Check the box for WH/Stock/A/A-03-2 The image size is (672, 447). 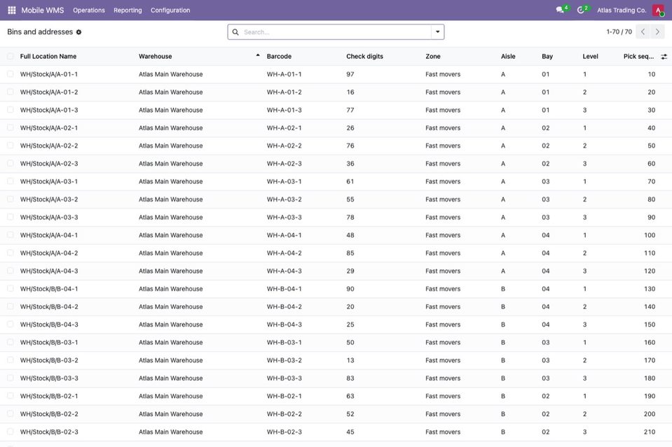(x=11, y=199)
